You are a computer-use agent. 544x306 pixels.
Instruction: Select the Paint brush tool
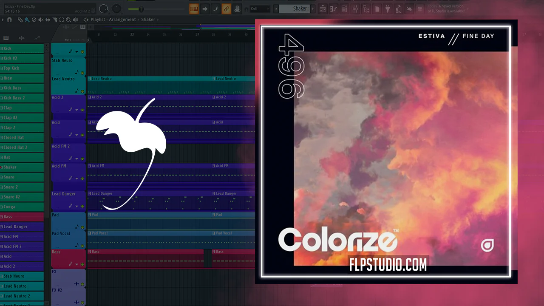[x=27, y=20]
